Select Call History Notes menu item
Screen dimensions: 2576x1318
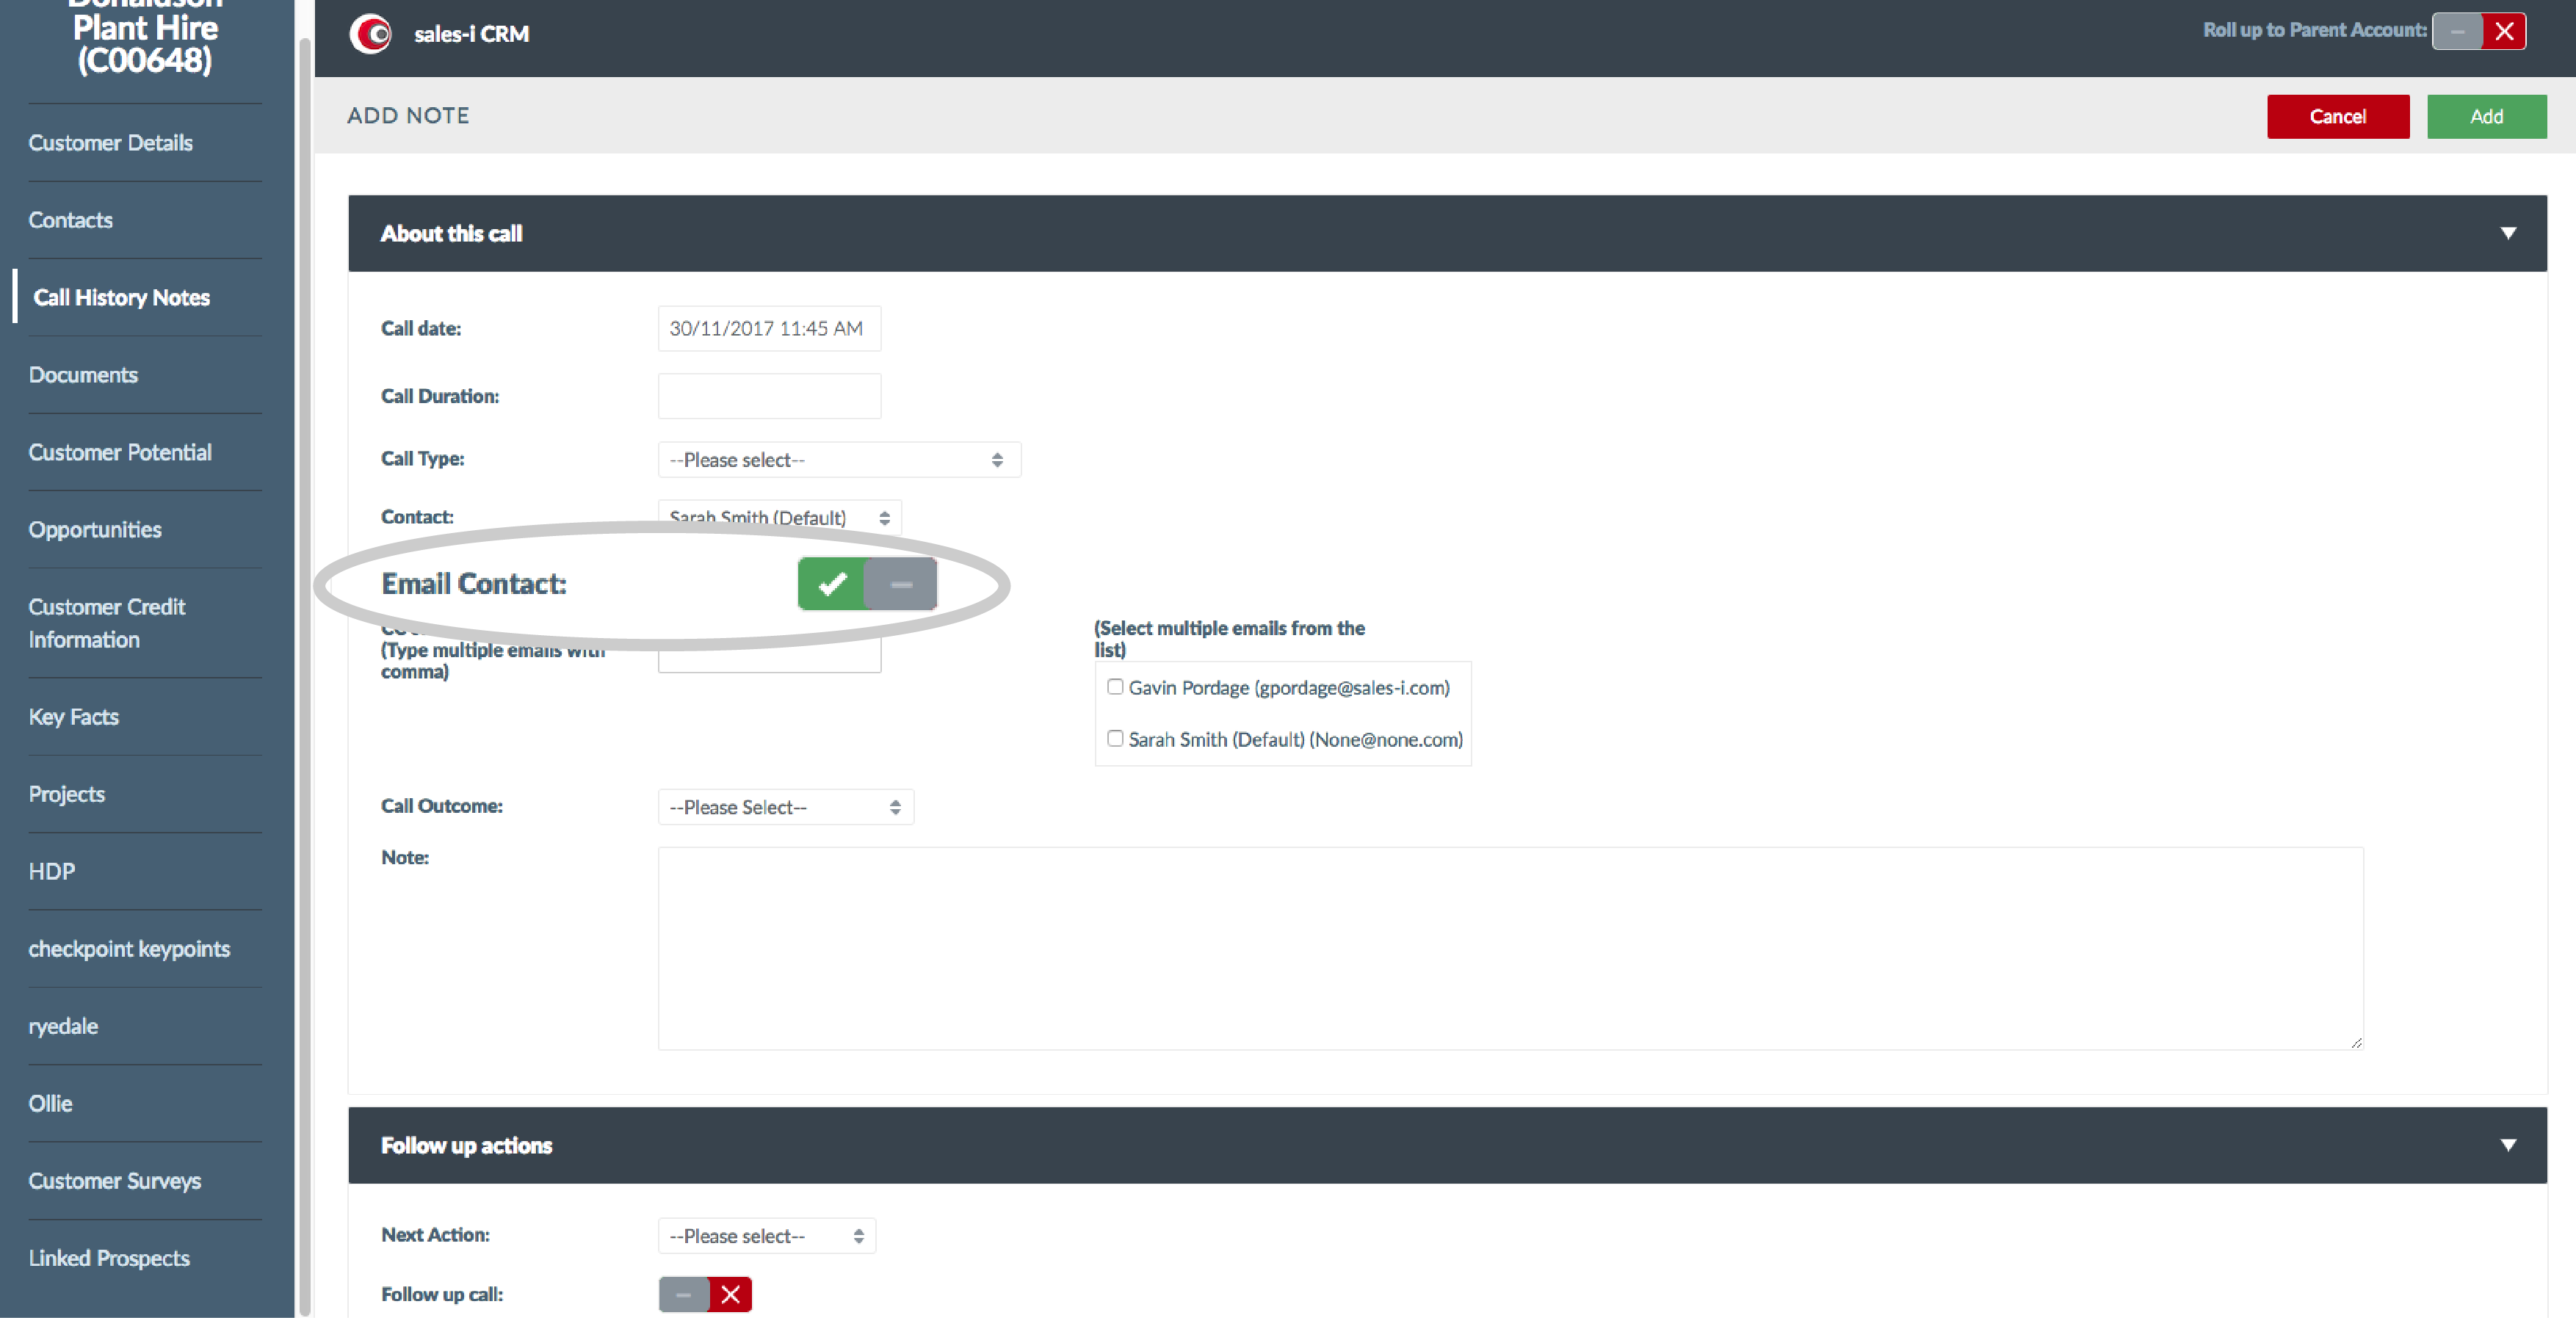coord(117,296)
